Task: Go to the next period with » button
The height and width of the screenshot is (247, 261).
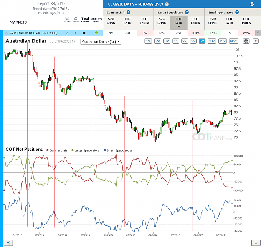Action: point(256,243)
